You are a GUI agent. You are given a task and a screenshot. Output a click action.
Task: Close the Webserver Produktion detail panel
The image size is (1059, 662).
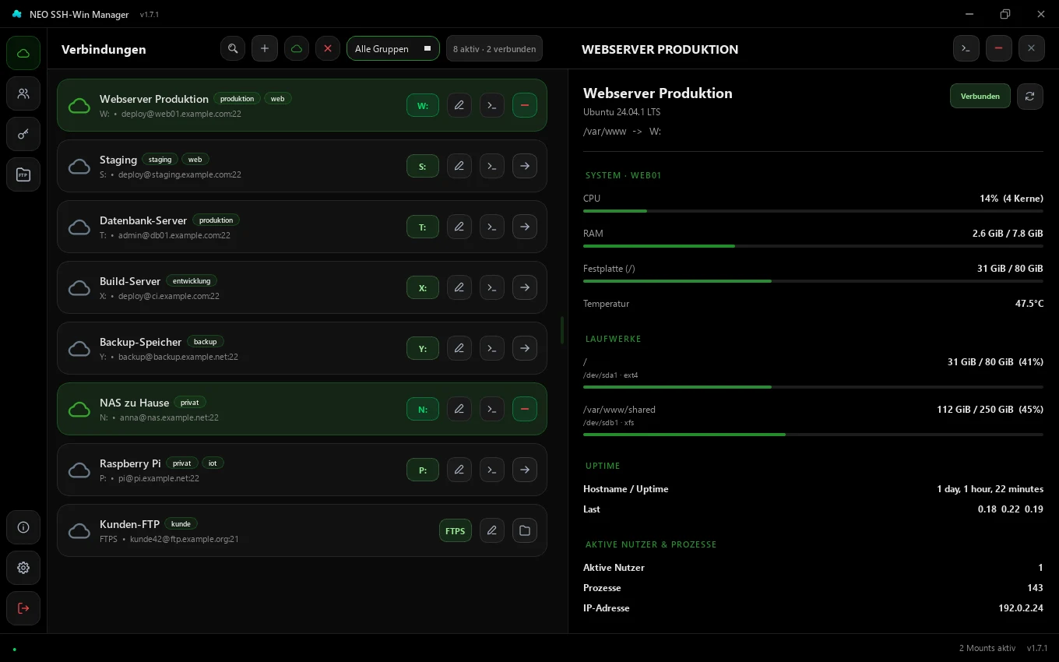tap(1031, 48)
